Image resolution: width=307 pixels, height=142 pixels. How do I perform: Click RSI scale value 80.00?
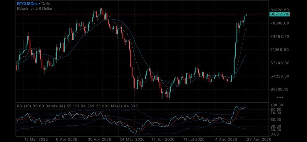click(276, 109)
